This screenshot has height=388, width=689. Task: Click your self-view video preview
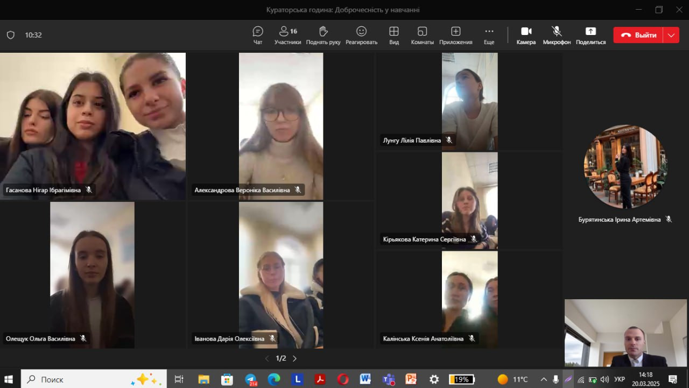click(x=625, y=333)
